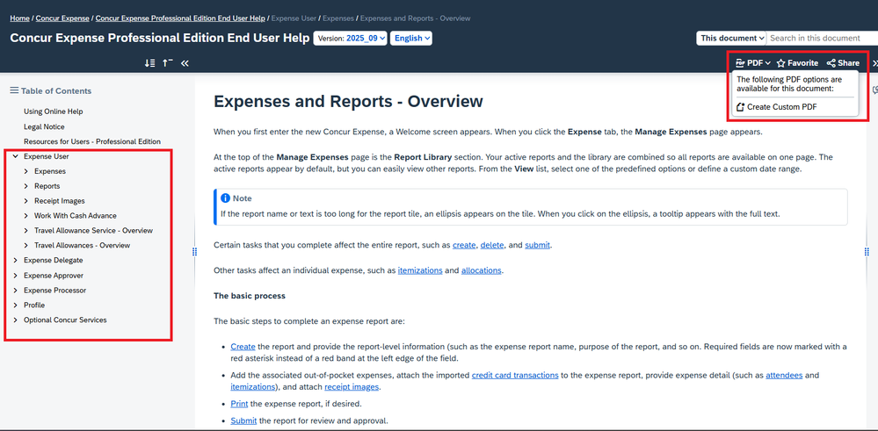
Task: Open the attendees link
Action: coord(784,375)
